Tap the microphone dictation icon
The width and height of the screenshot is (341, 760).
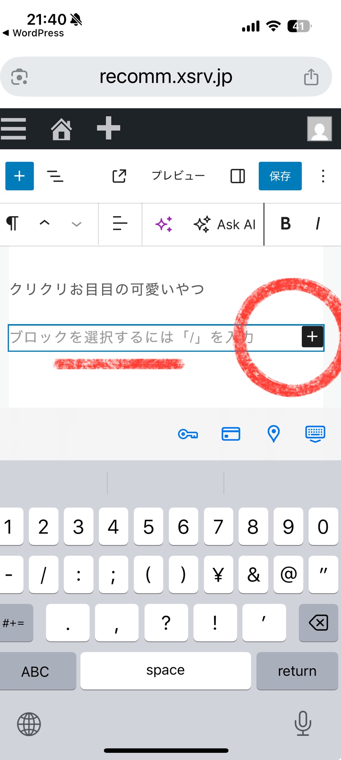(303, 723)
